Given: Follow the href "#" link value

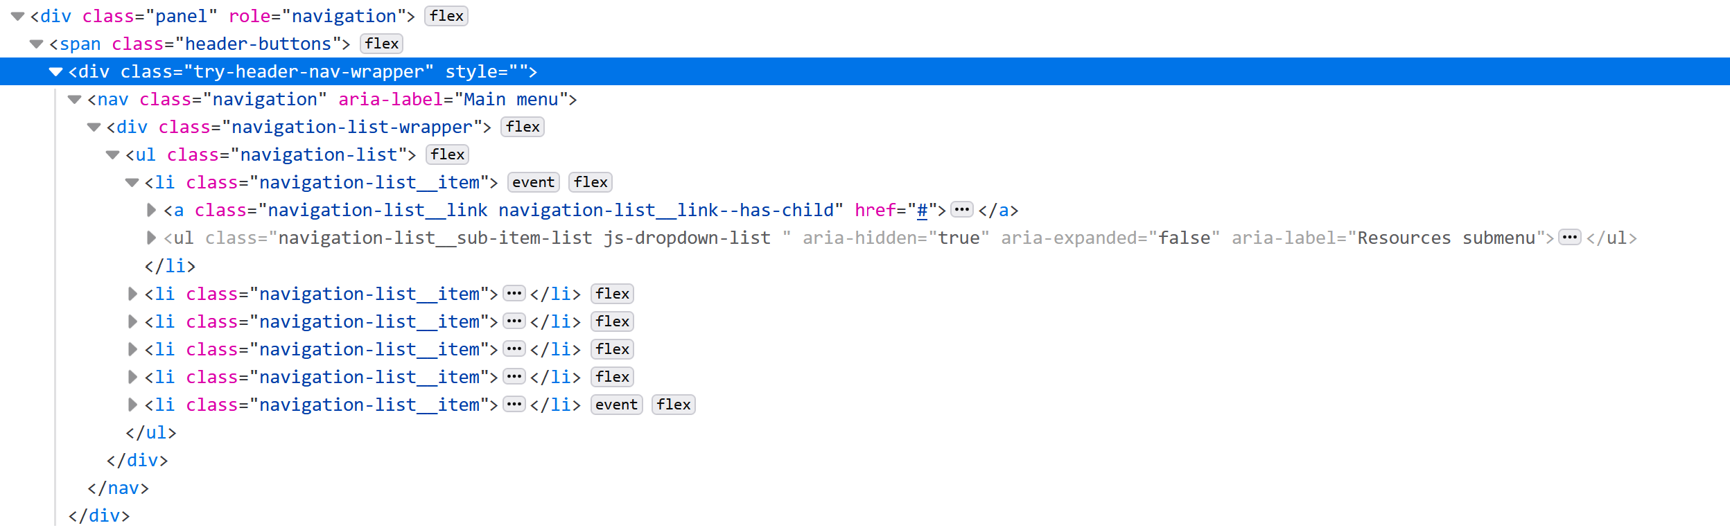Looking at the screenshot, I should click(x=922, y=210).
